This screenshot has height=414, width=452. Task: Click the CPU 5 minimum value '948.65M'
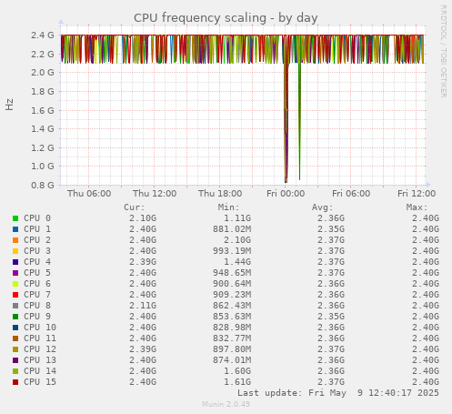click(232, 273)
